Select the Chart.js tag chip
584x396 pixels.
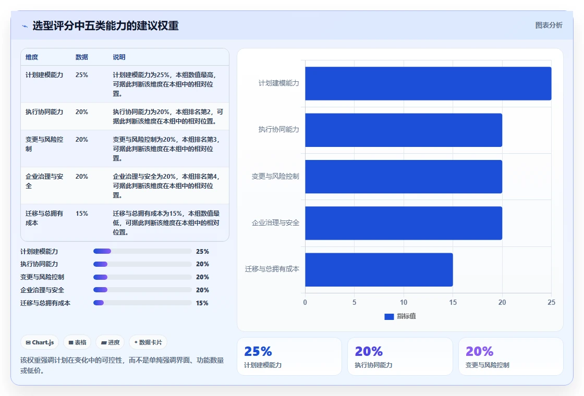coord(40,342)
